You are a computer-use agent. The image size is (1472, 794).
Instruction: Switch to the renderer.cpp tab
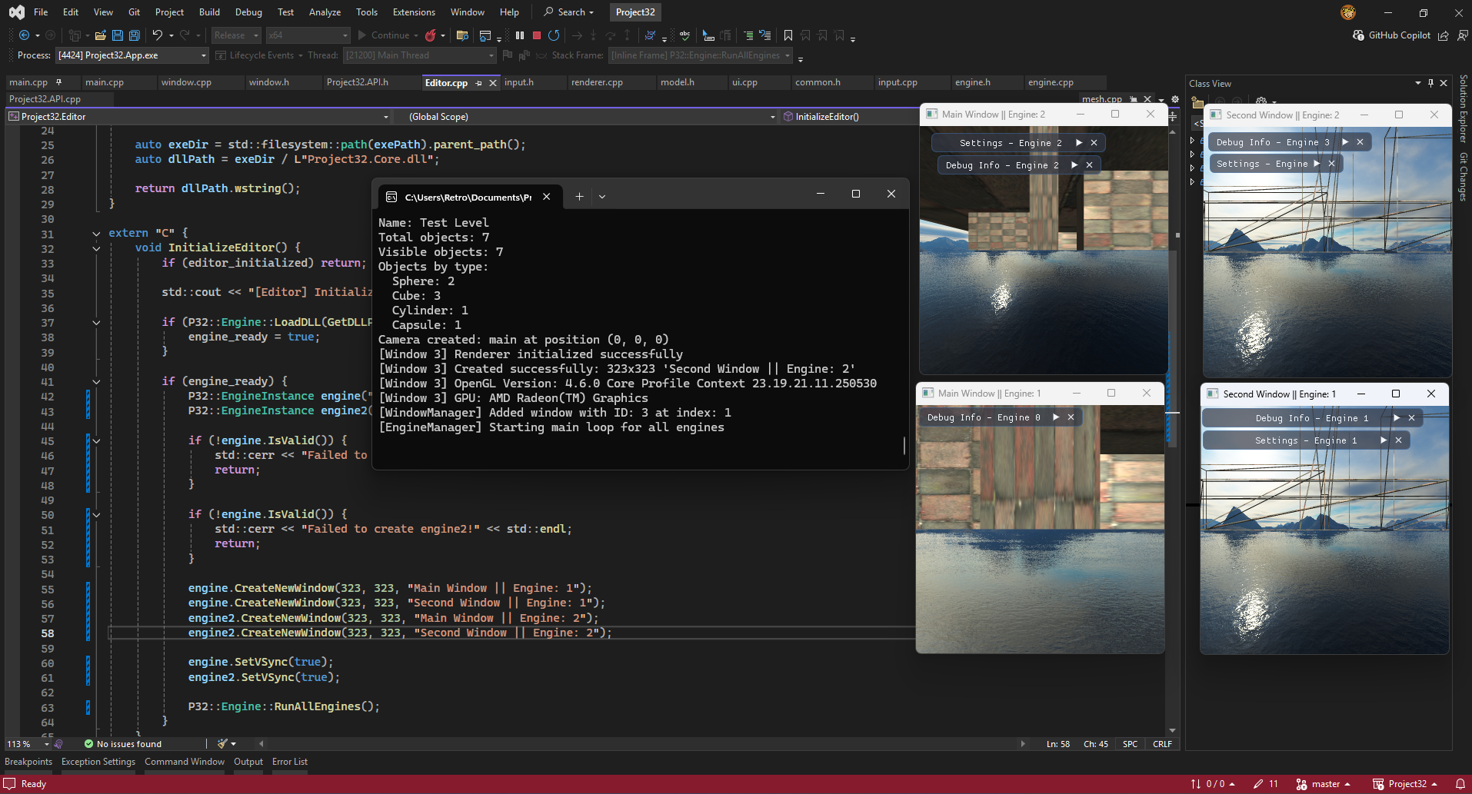pyautogui.click(x=597, y=82)
